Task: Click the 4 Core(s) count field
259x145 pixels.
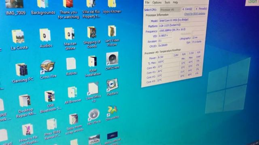Action: pos(187,9)
